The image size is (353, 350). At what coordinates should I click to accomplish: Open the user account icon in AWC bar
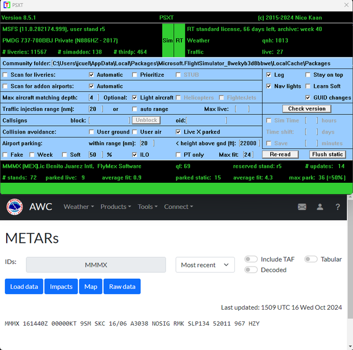(320, 206)
